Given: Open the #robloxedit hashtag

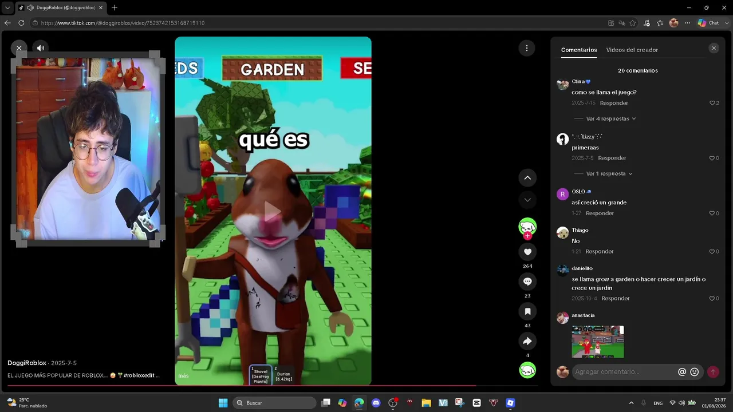Looking at the screenshot, I should coord(139,375).
